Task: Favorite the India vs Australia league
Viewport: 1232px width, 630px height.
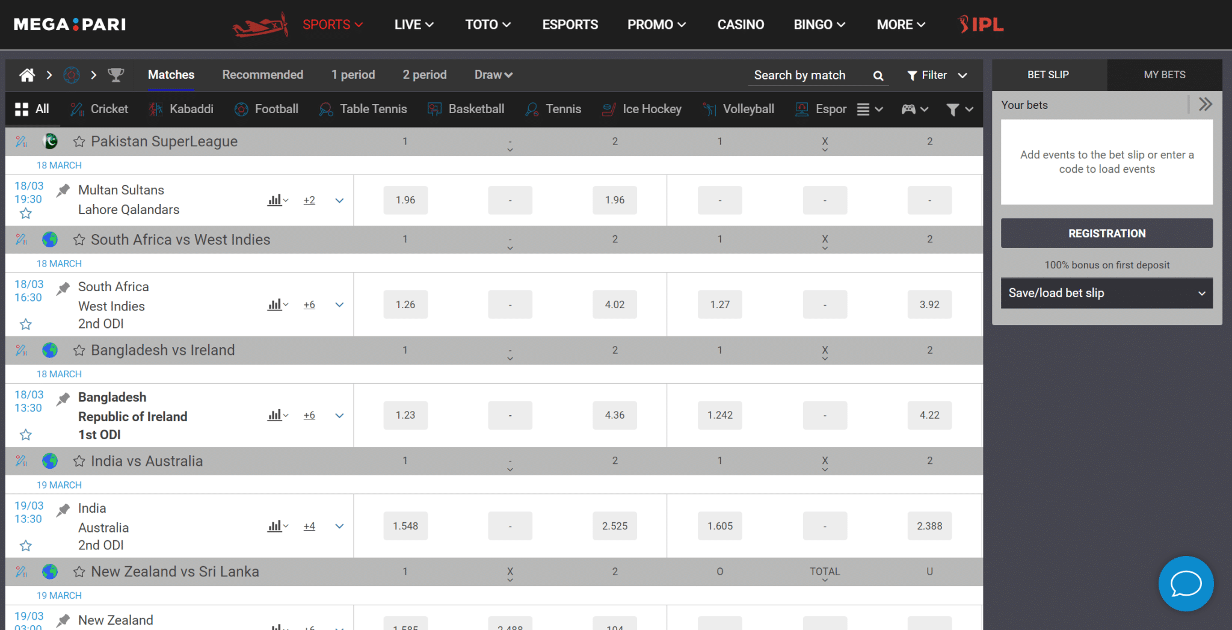Action: click(x=79, y=461)
